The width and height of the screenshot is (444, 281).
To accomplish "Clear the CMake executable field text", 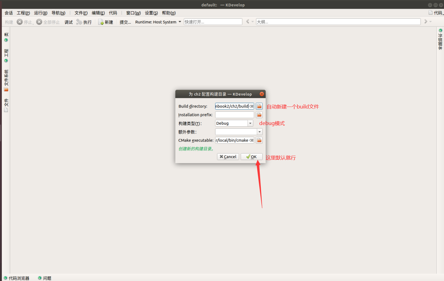I will click(x=251, y=140).
